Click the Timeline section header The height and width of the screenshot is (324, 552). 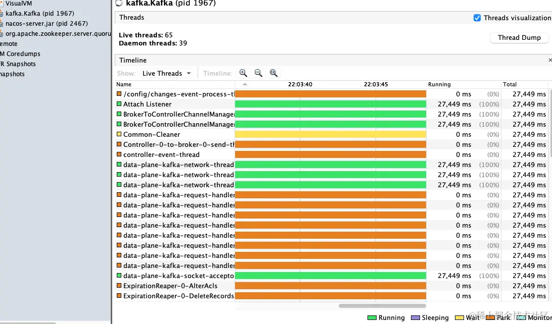click(x=133, y=61)
